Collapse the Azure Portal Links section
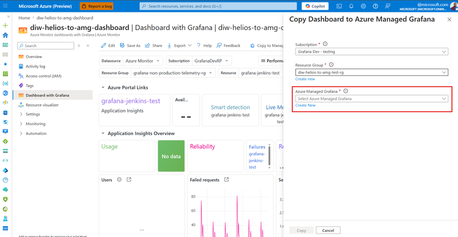This screenshot has width=458, height=237. tap(103, 87)
